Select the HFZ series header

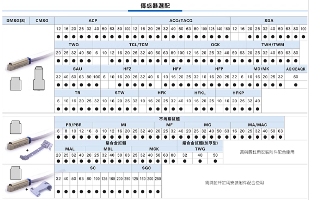point(127,69)
